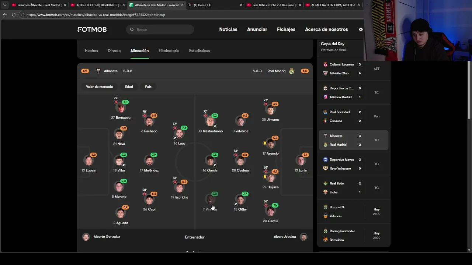
Task: Switch to the Directo tab
Action: coord(114,51)
